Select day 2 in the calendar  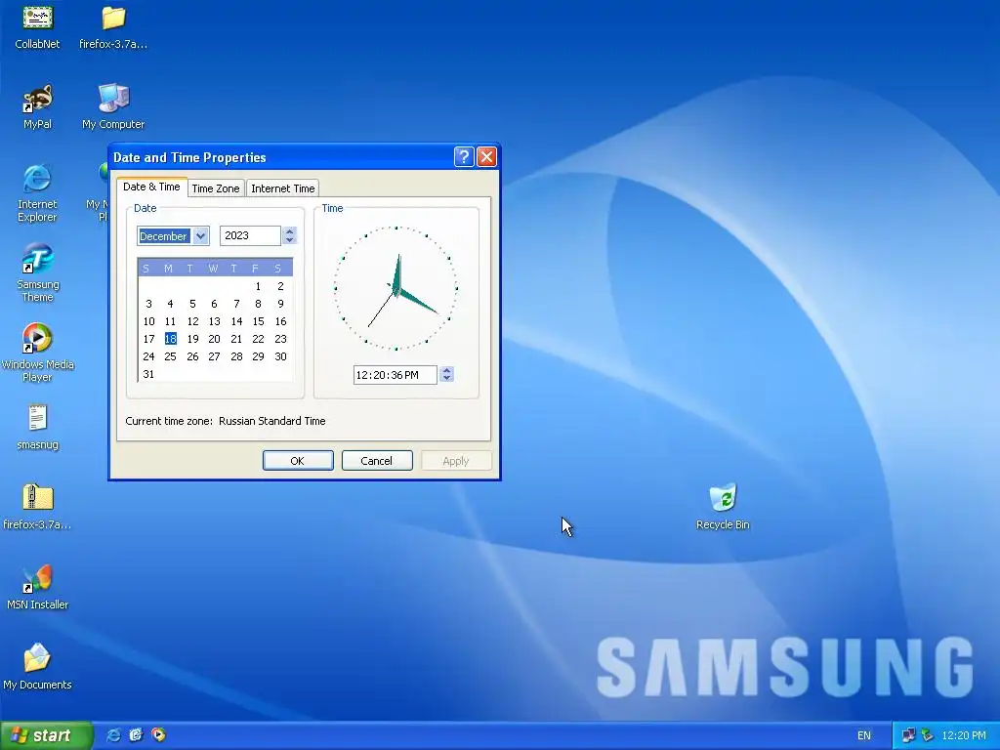tap(280, 286)
